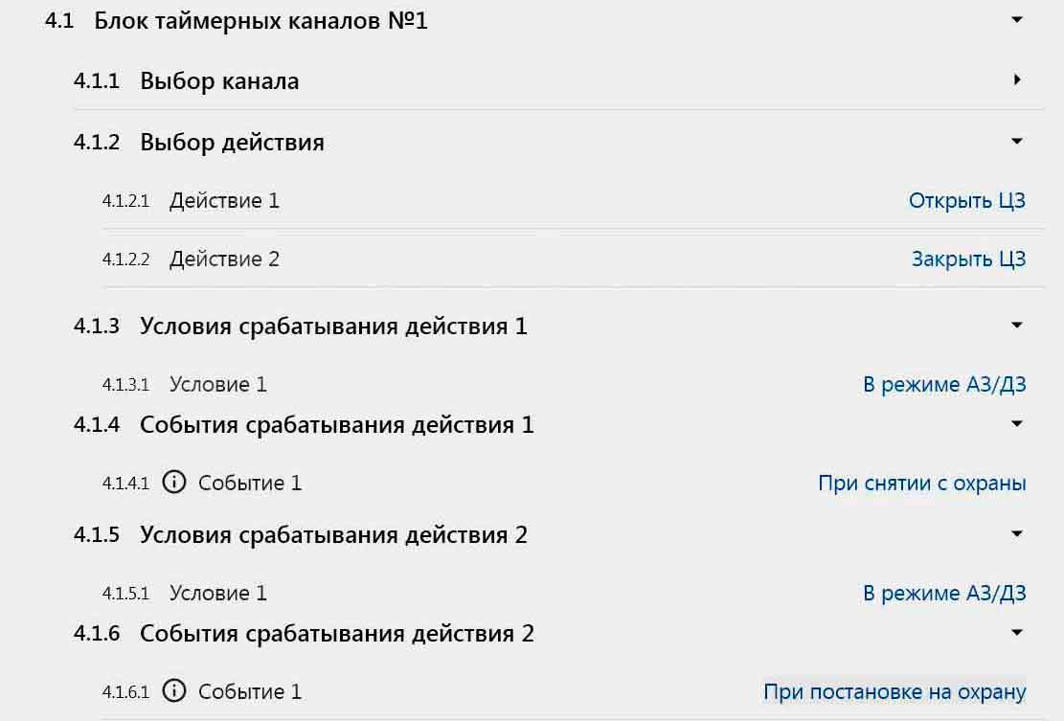
Task: Collapse Условия срабатывания действия 2 arrow
Action: click(1017, 533)
